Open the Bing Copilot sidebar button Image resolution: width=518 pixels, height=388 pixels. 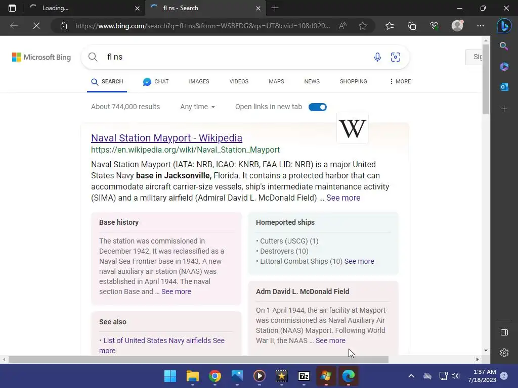504,26
